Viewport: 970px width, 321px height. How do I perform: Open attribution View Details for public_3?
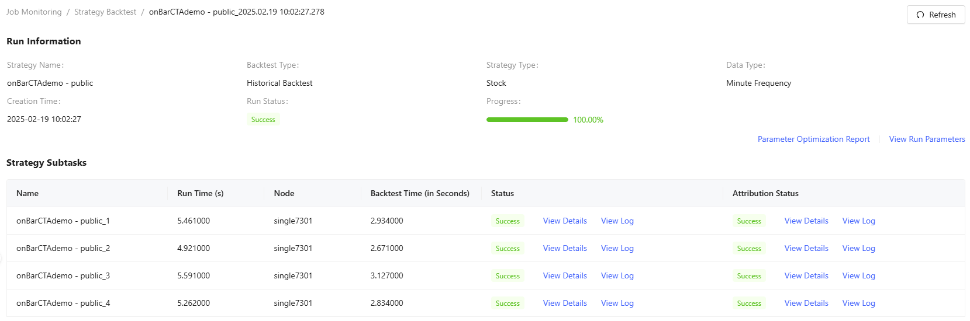pyautogui.click(x=806, y=275)
